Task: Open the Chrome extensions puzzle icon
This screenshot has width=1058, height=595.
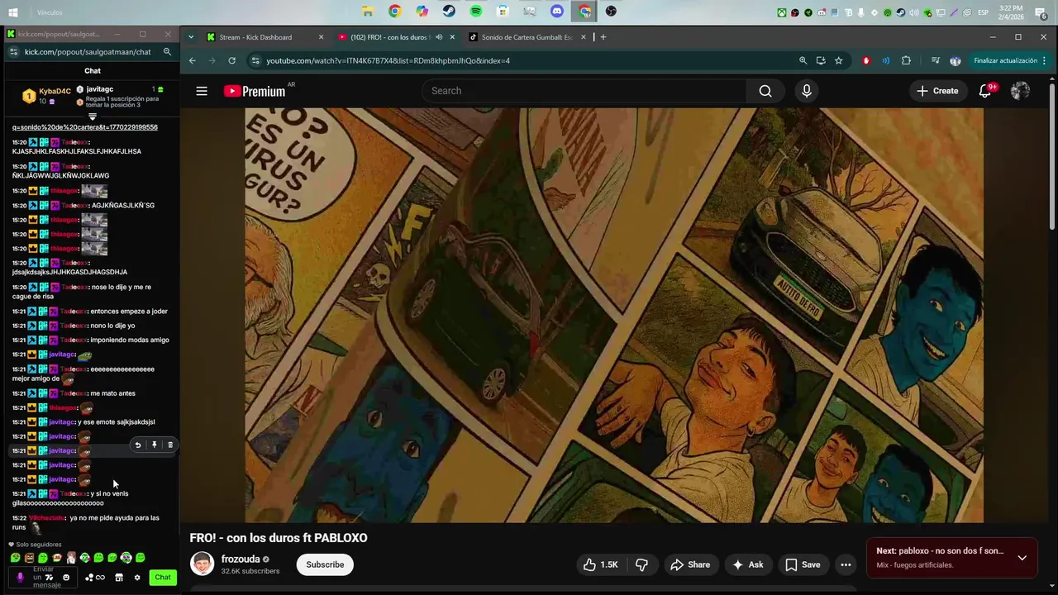Action: click(906, 60)
